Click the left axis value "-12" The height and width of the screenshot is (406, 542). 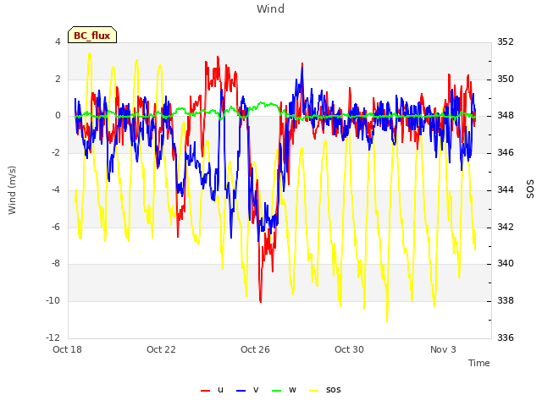coord(53,337)
